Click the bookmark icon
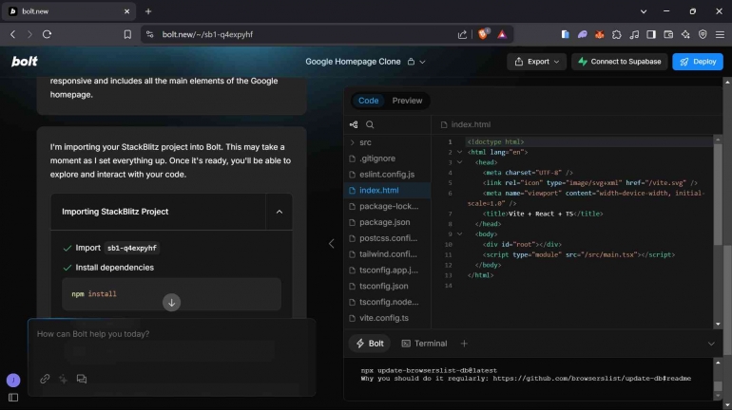This screenshot has height=410, width=732. point(127,34)
